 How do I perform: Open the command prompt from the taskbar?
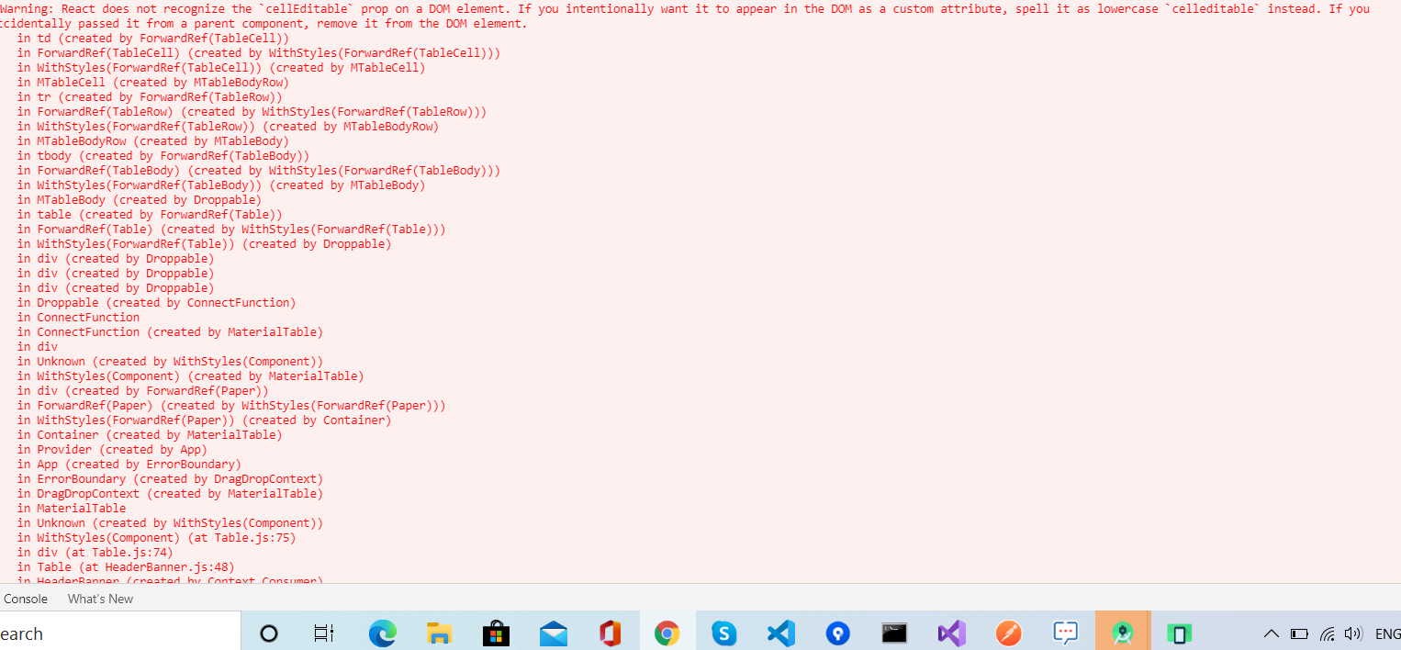[894, 633]
